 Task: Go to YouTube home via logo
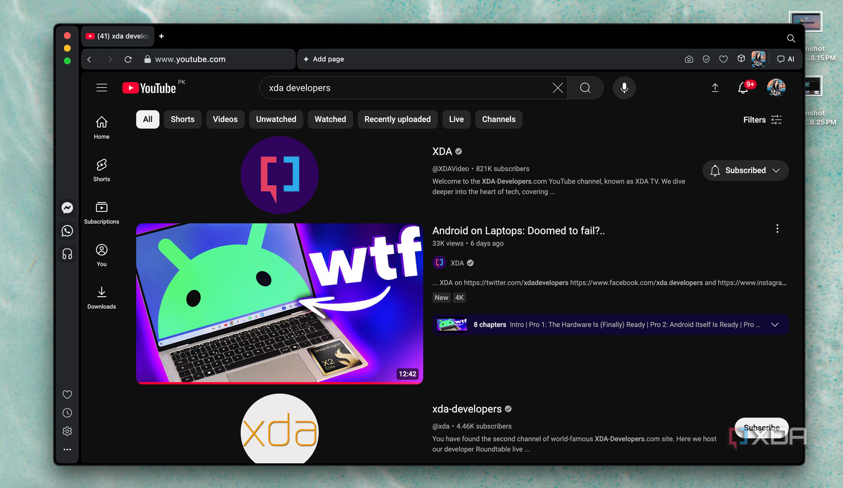[149, 88]
